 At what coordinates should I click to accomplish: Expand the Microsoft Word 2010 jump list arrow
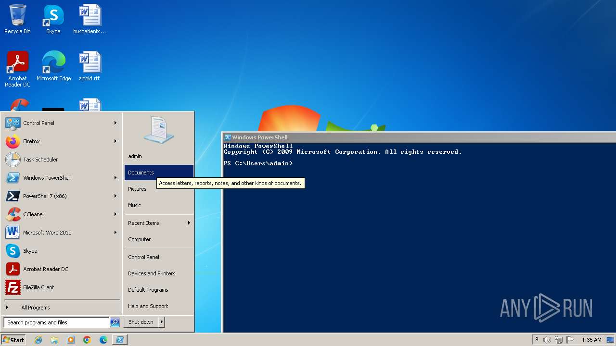point(115,233)
